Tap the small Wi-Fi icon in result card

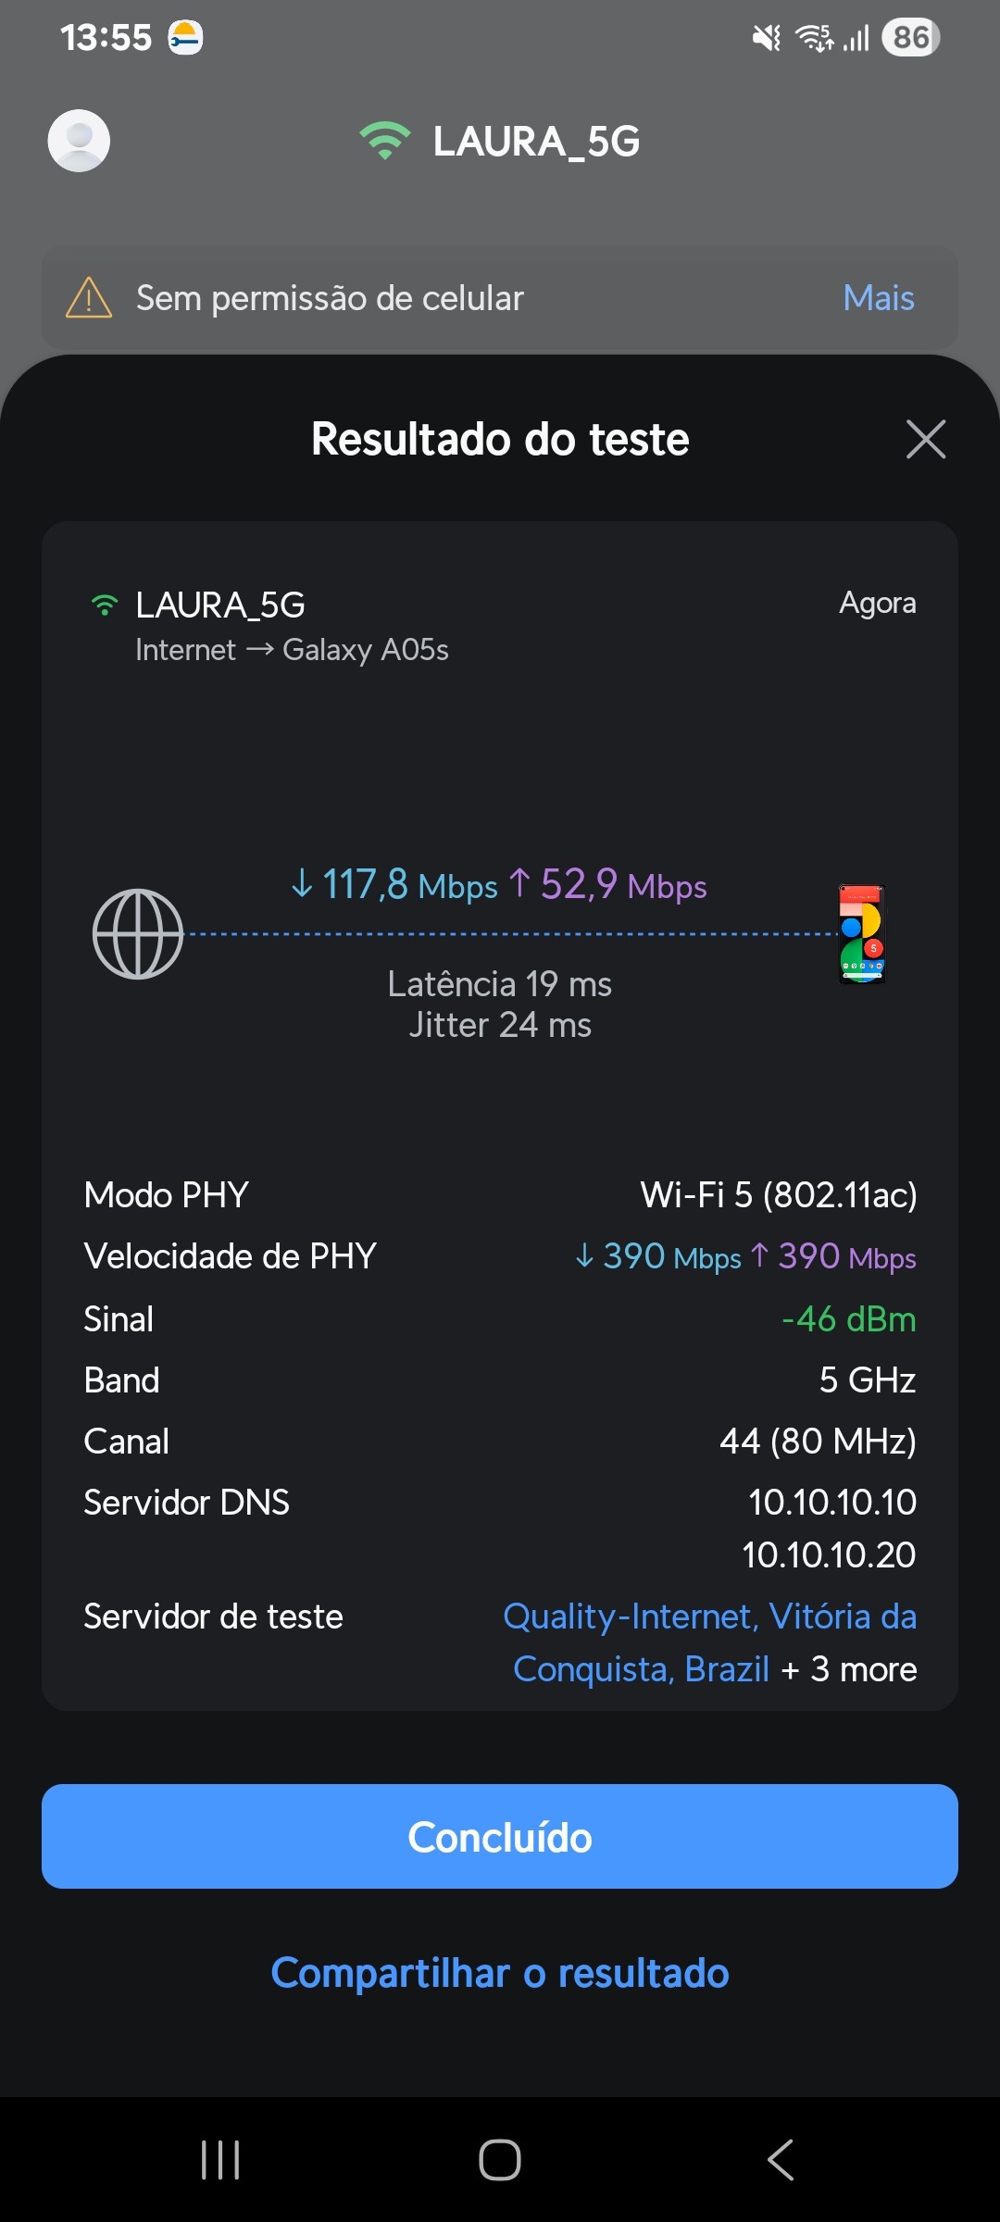[x=105, y=605]
